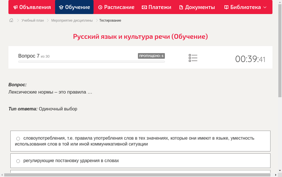
Task: Click the book icon beside Библиотека
Action: pyautogui.click(x=226, y=7)
